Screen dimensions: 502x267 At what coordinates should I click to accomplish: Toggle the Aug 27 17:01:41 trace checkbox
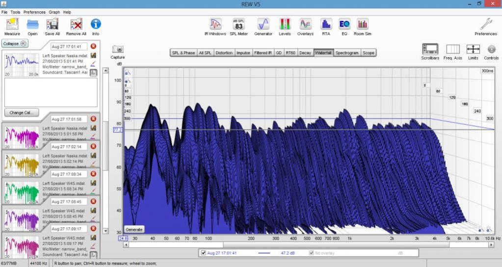(x=204, y=253)
